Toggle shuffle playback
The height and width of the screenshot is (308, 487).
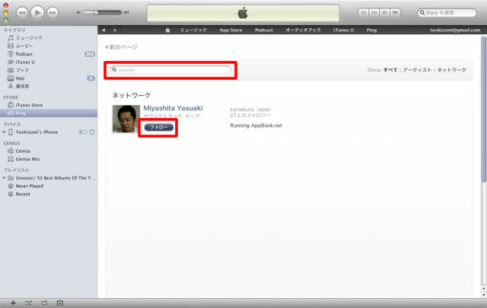(x=29, y=303)
